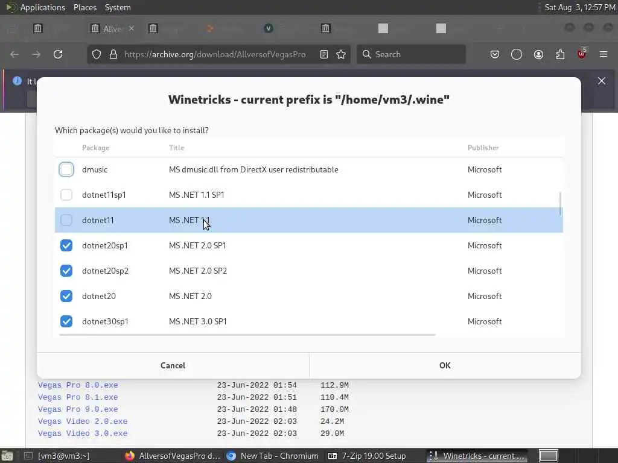
Task: Click the workspace switcher in bottom panel
Action: (x=548, y=456)
